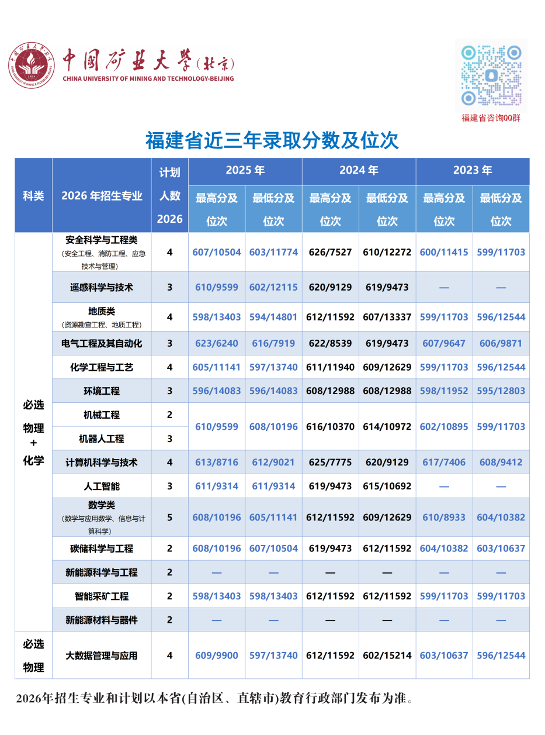Click the 2025年 header cell

click(x=245, y=171)
